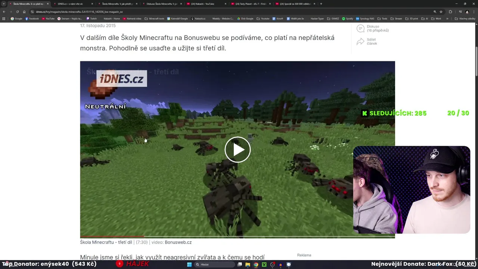Open the Facebook bookmark
The image size is (478, 269).
tap(32, 18)
